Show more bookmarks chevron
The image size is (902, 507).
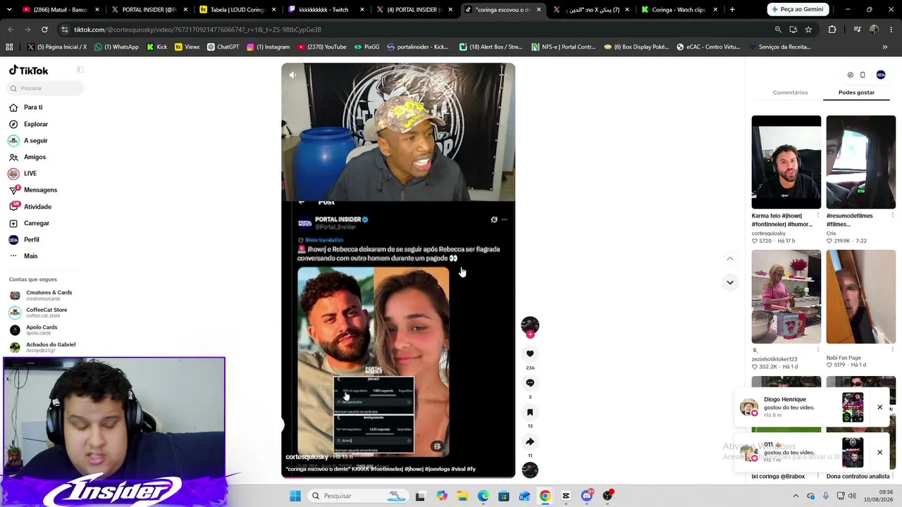point(885,47)
